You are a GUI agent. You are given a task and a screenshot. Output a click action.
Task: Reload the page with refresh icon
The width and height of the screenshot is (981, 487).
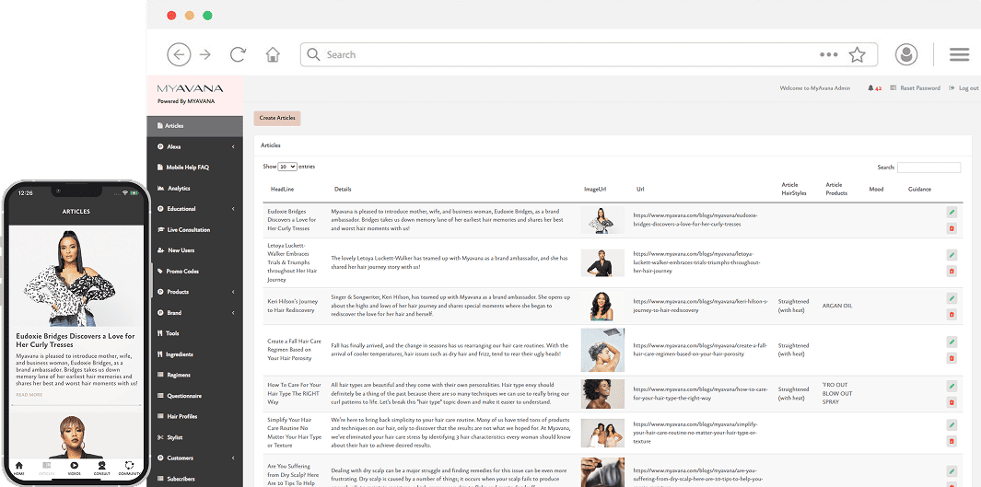pos(238,54)
